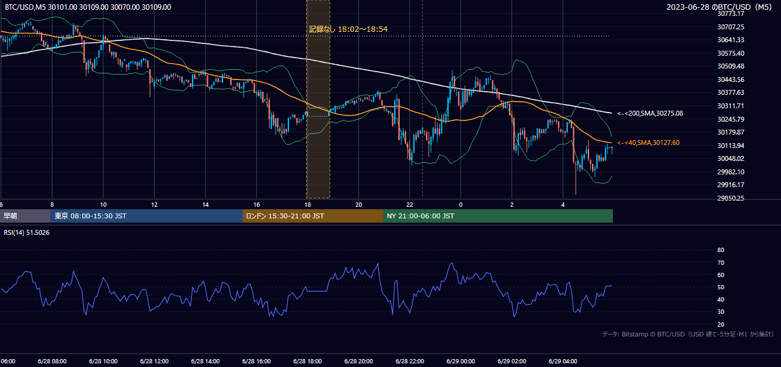Click the 6/28 20:00 date axis label
Image resolution: width=781 pixels, height=367 pixels.
point(359,361)
